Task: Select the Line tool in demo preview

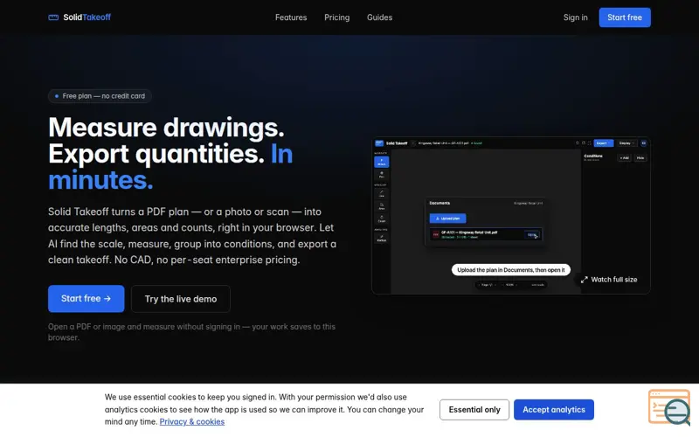Action: (381, 193)
